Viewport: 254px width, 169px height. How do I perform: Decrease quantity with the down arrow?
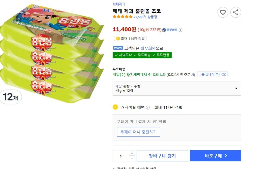tap(132, 159)
